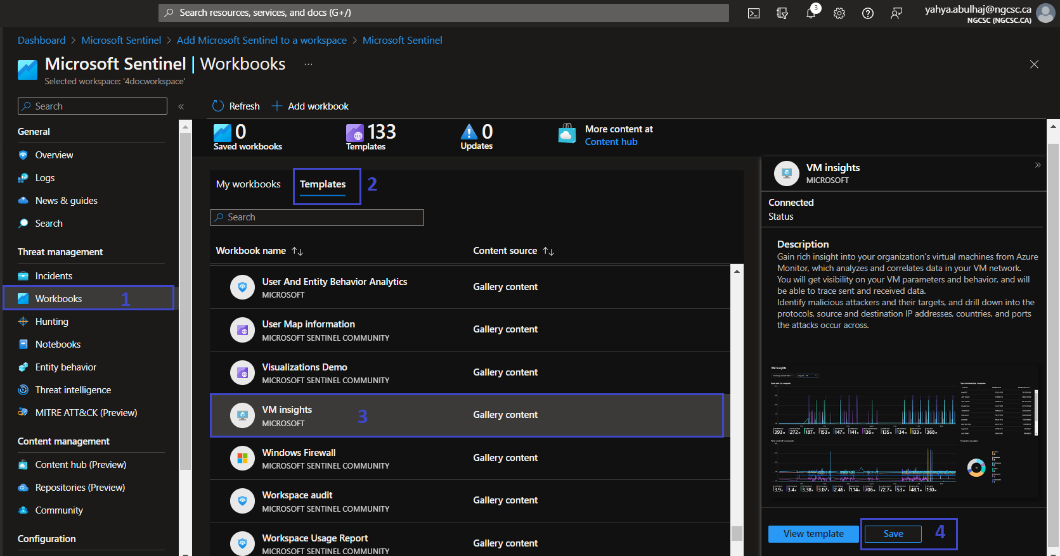Open the feedback icon in top bar
Image resolution: width=1060 pixels, height=556 pixels.
coord(896,13)
